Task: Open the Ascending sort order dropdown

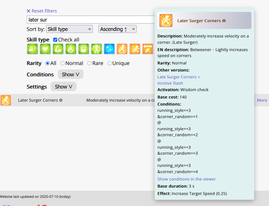Action: [x=118, y=29]
